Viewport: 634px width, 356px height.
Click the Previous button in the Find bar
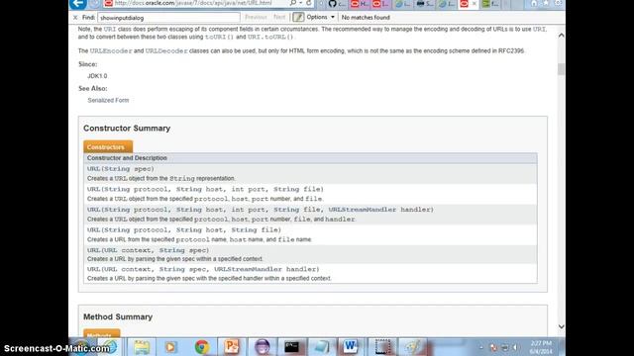point(256,18)
